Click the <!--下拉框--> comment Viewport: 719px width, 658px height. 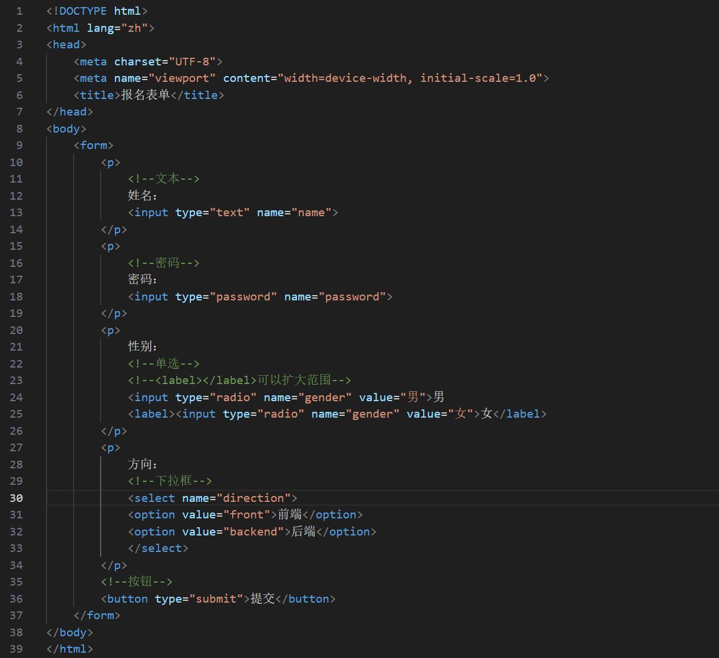click(x=170, y=481)
